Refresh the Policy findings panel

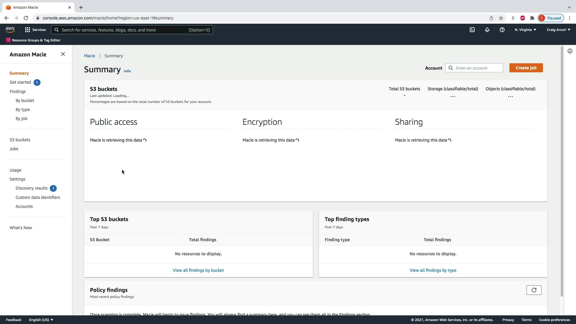click(534, 290)
